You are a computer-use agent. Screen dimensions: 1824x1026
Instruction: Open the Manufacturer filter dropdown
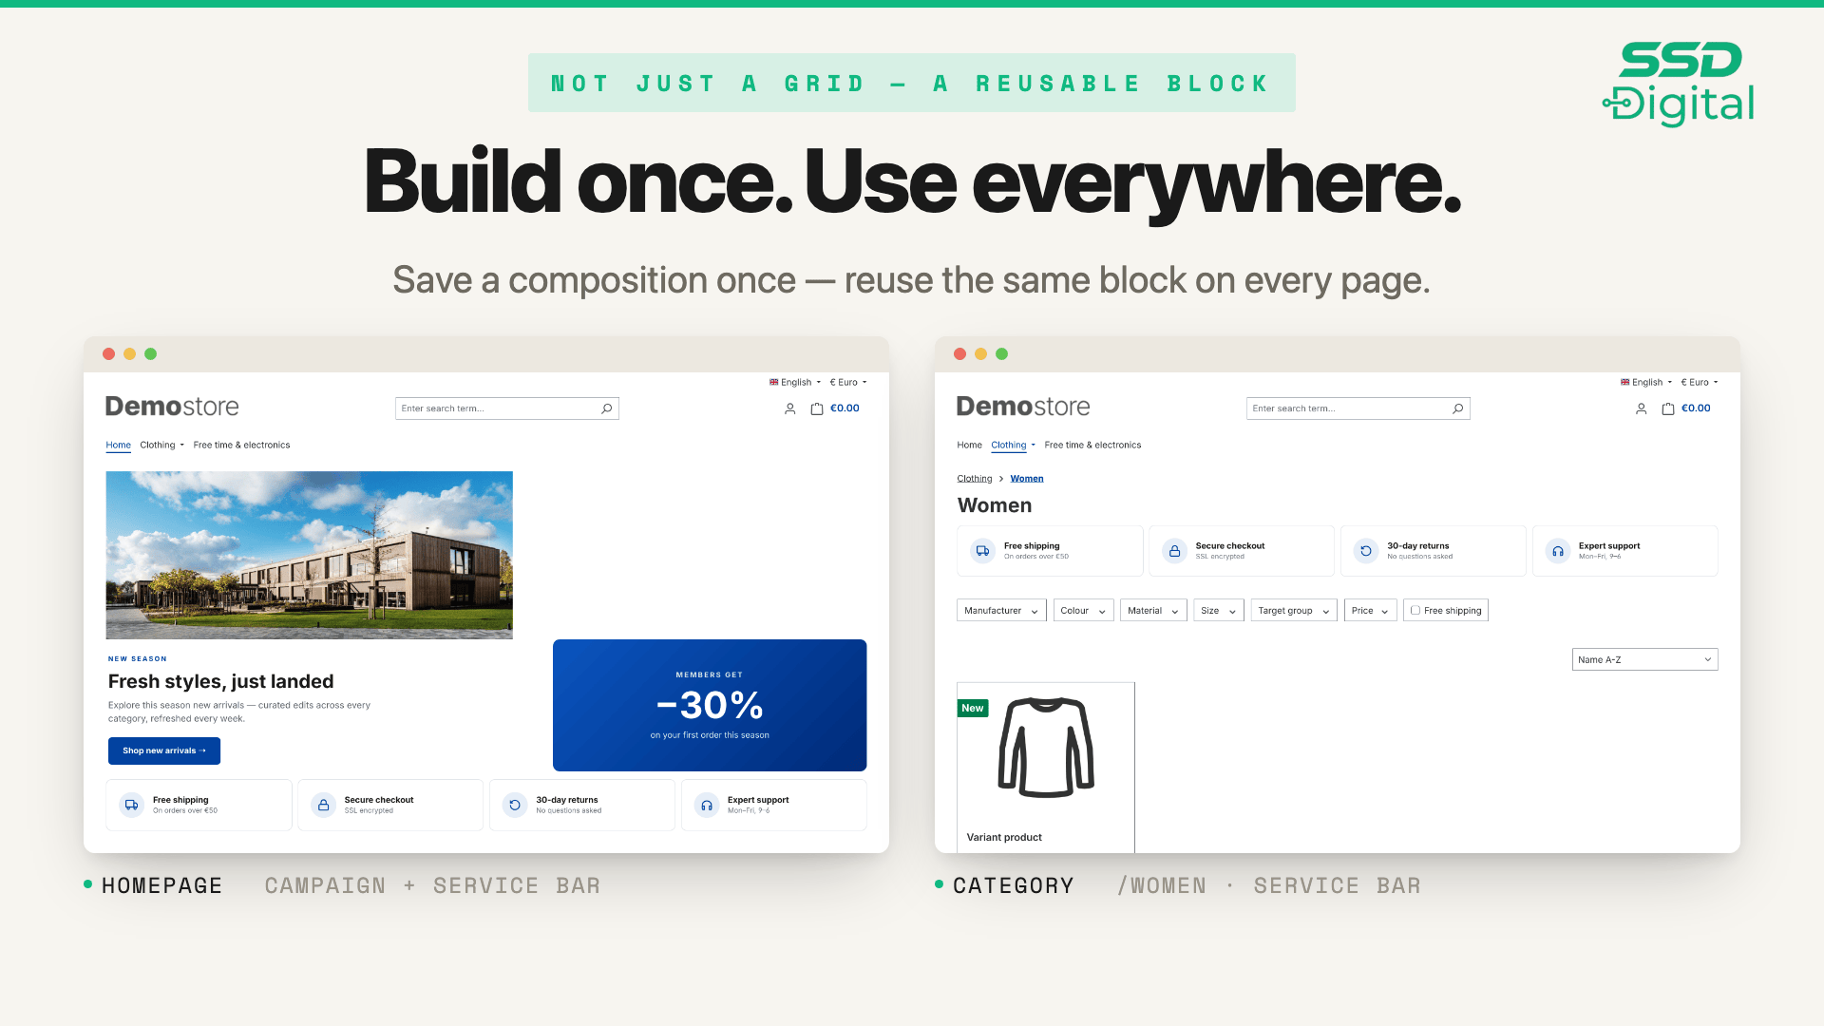pyautogui.click(x=1001, y=610)
